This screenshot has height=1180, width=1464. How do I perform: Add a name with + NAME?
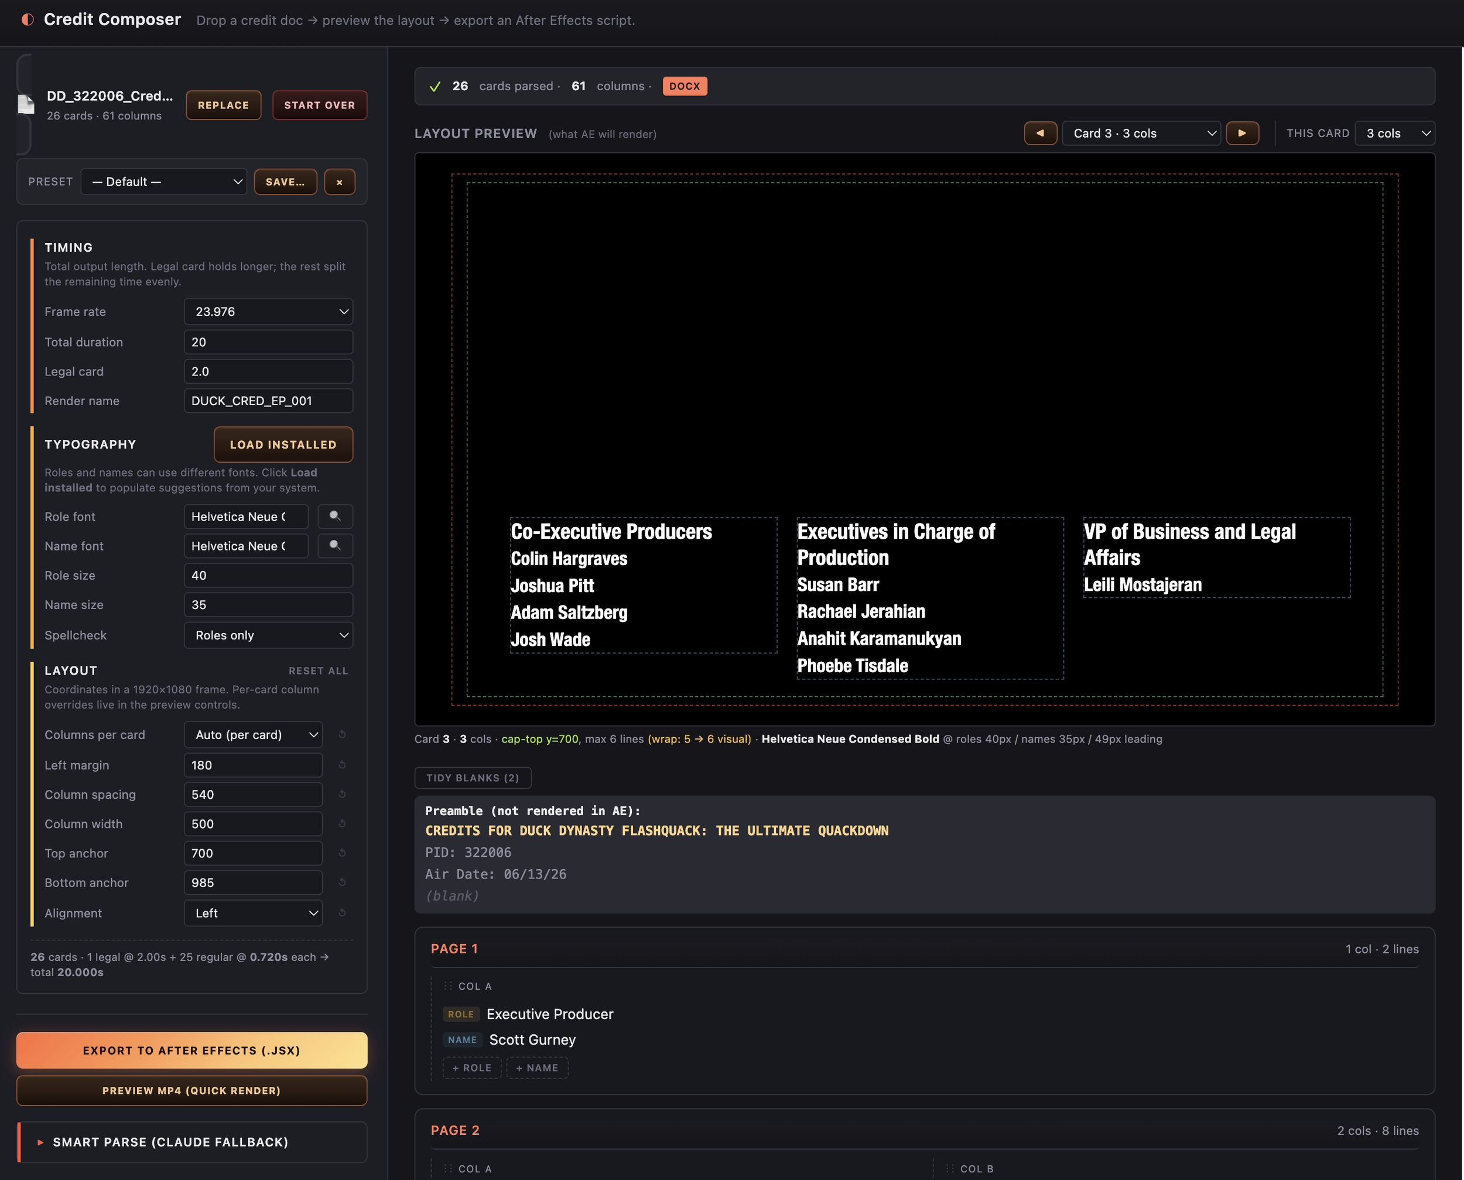click(537, 1068)
